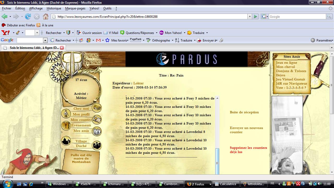Click the Gmail icon in Google toolbar
This screenshot has height=188, width=334.
tap(98, 40)
